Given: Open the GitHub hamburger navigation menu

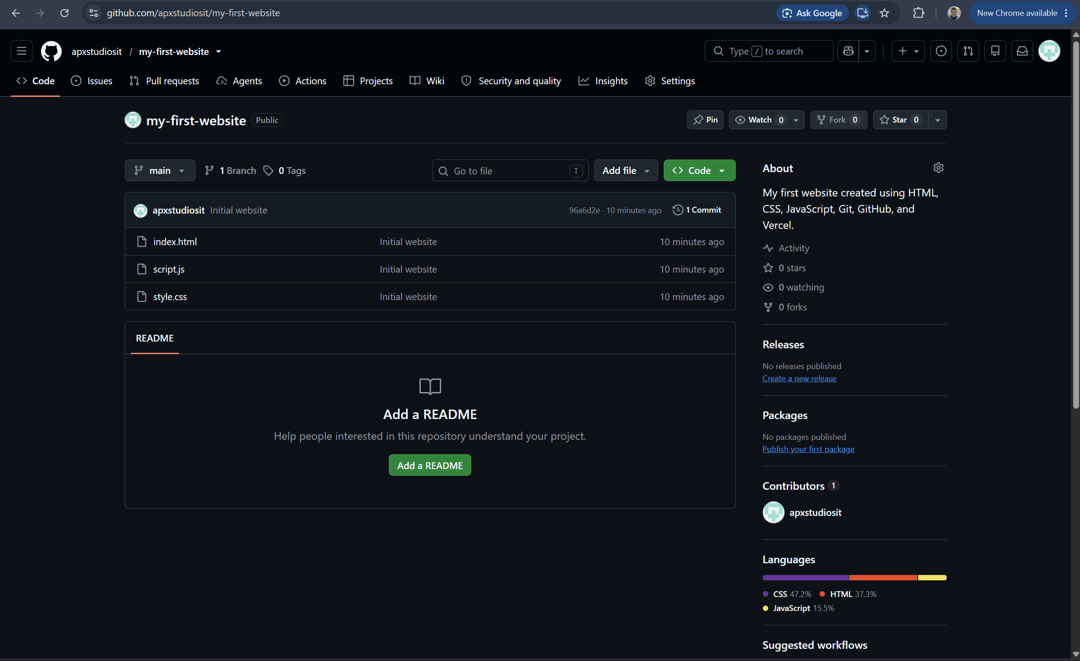Looking at the screenshot, I should coord(22,51).
